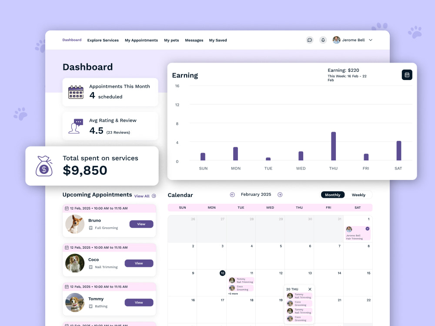Open Jerome Bell Hair Trimming event on February 1
This screenshot has height=326, width=435.
tap(358, 233)
